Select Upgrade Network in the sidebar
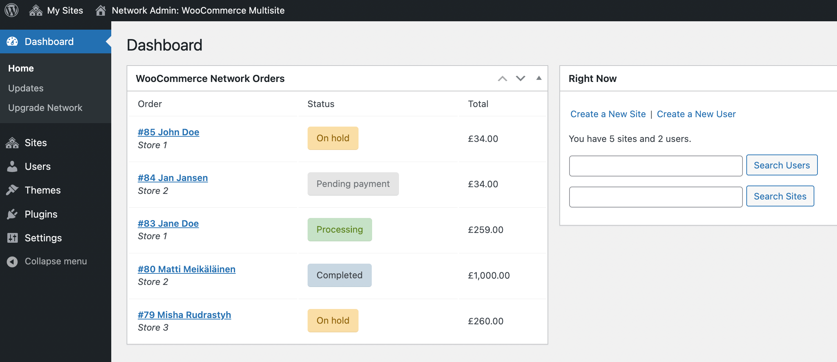837x362 pixels. pos(45,107)
